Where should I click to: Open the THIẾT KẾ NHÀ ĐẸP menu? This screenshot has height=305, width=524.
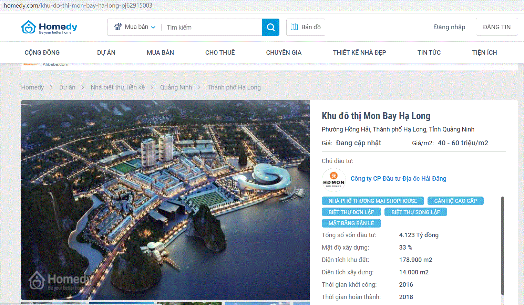[359, 53]
